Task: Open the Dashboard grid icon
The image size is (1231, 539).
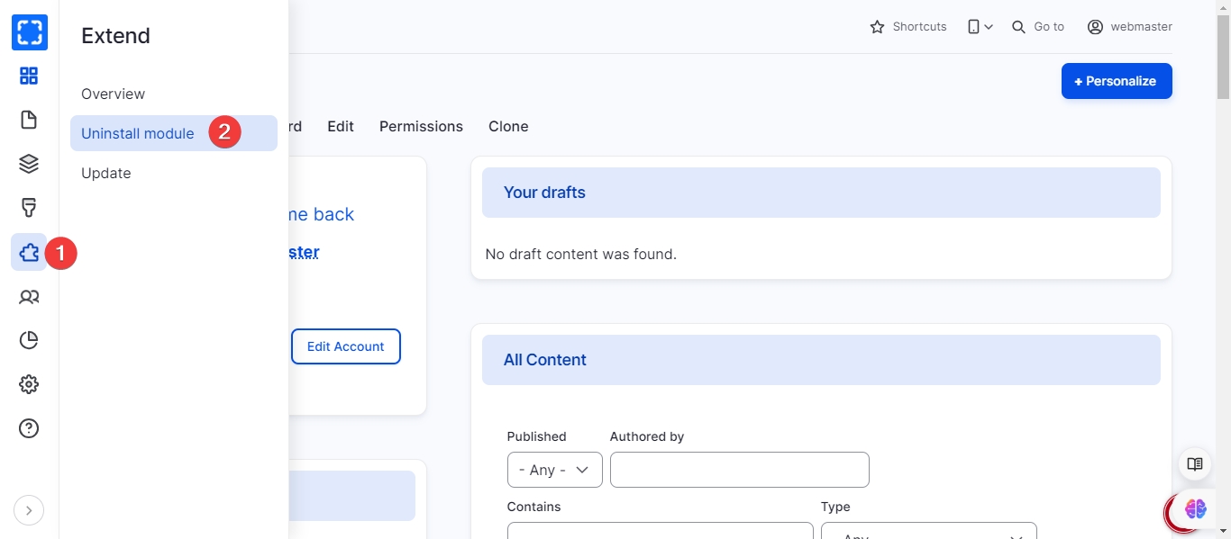Action: point(29,76)
